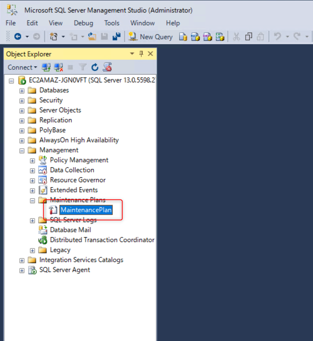Open the Redo history dropdown arrow
Image resolution: width=313 pixels, height=341 pixels.
(307, 37)
